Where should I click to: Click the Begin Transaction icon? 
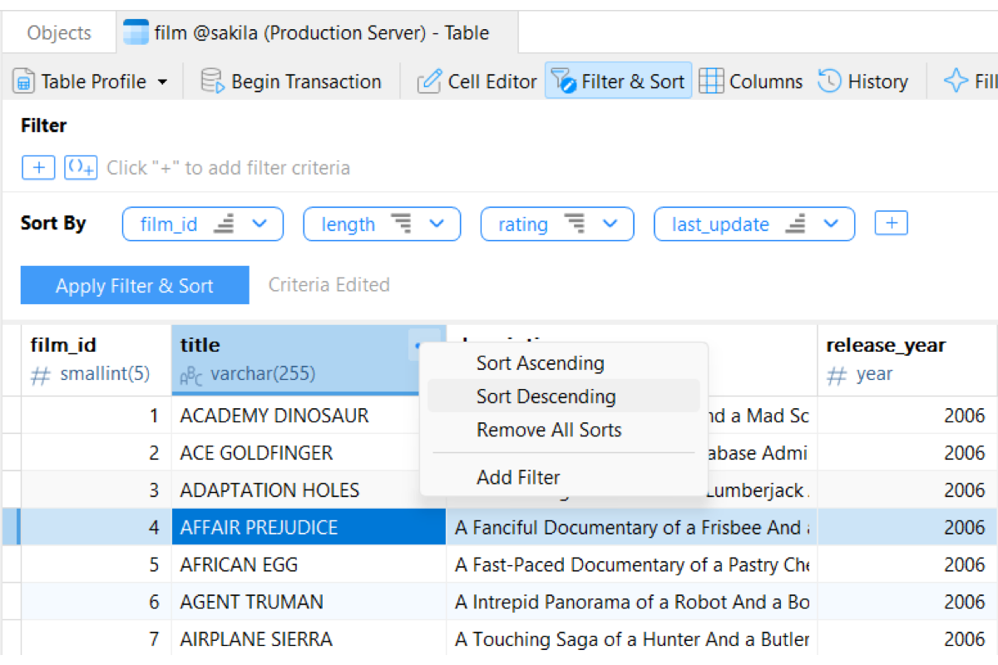(213, 81)
